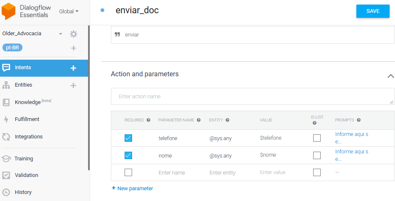Open Fulfillment in the sidebar
The width and height of the screenshot is (395, 201).
[27, 119]
